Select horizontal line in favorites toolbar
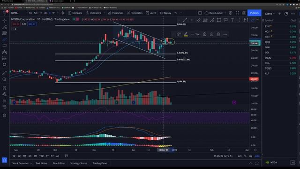The image size is (300, 169). 191,20
